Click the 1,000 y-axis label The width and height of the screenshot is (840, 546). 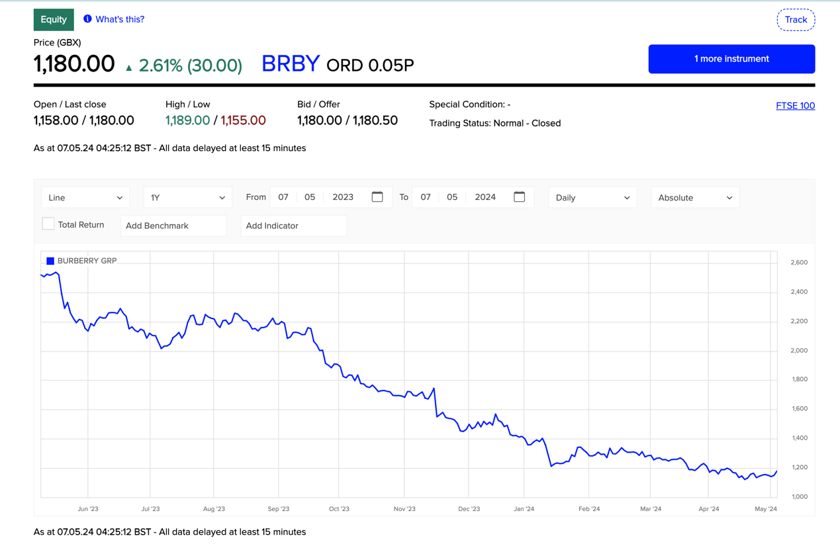coord(799,496)
